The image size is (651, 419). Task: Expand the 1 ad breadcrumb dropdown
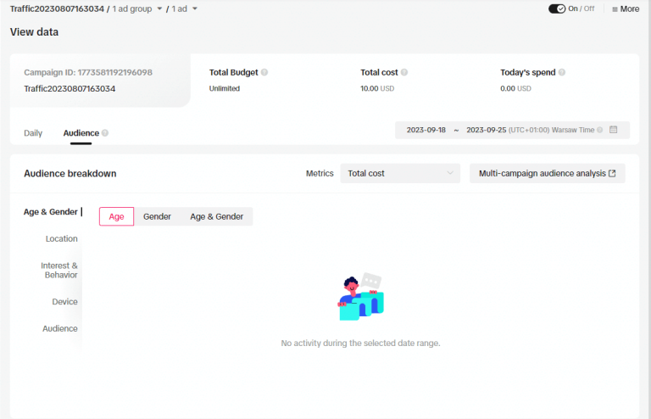click(195, 8)
